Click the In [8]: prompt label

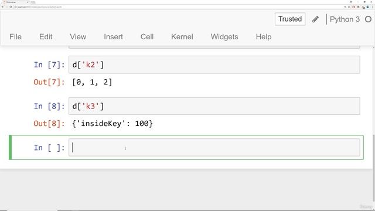pos(49,106)
